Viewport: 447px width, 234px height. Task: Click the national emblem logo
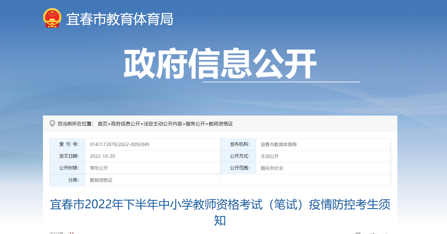coord(52,18)
